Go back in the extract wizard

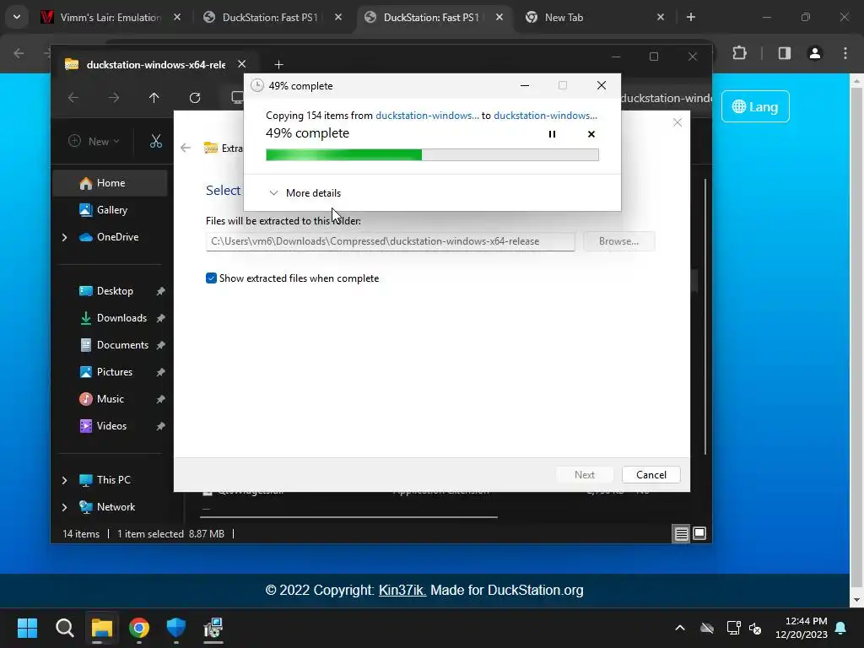[186, 148]
